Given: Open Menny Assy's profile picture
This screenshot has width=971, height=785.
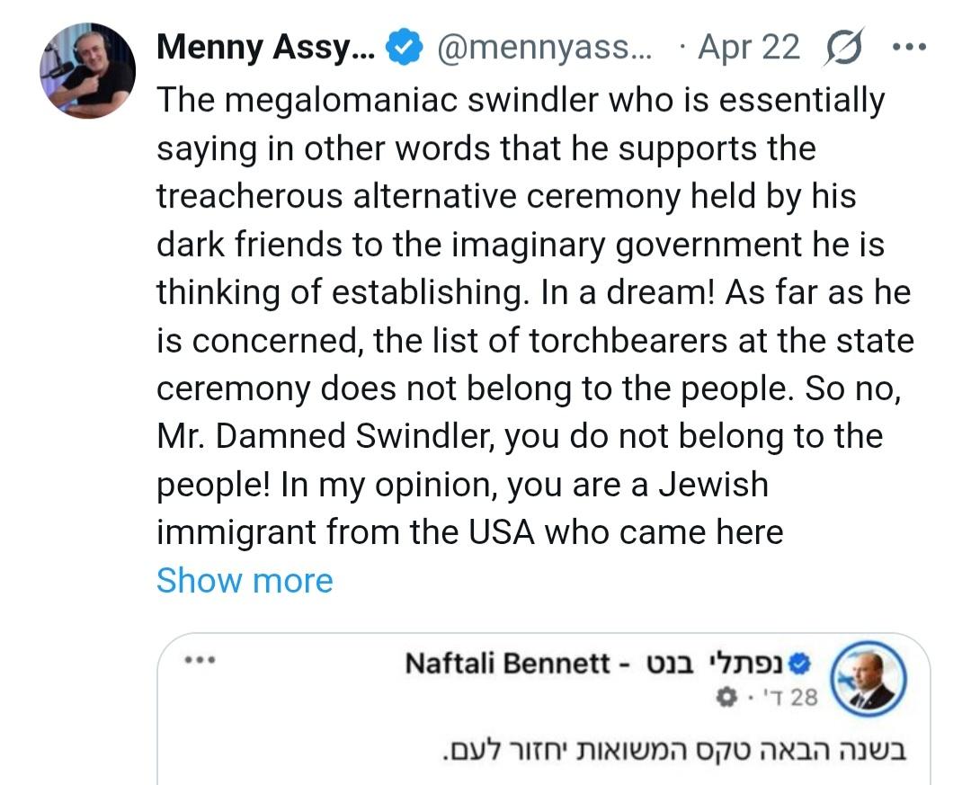Looking at the screenshot, I should pyautogui.click(x=87, y=70).
